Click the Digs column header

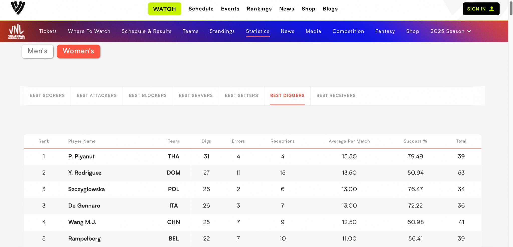click(206, 141)
